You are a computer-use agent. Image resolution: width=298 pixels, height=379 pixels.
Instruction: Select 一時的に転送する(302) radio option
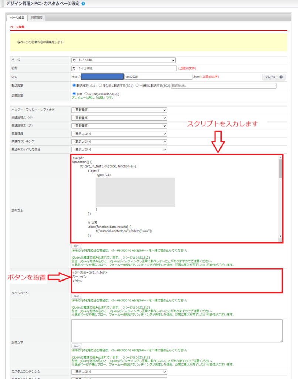(x=137, y=85)
